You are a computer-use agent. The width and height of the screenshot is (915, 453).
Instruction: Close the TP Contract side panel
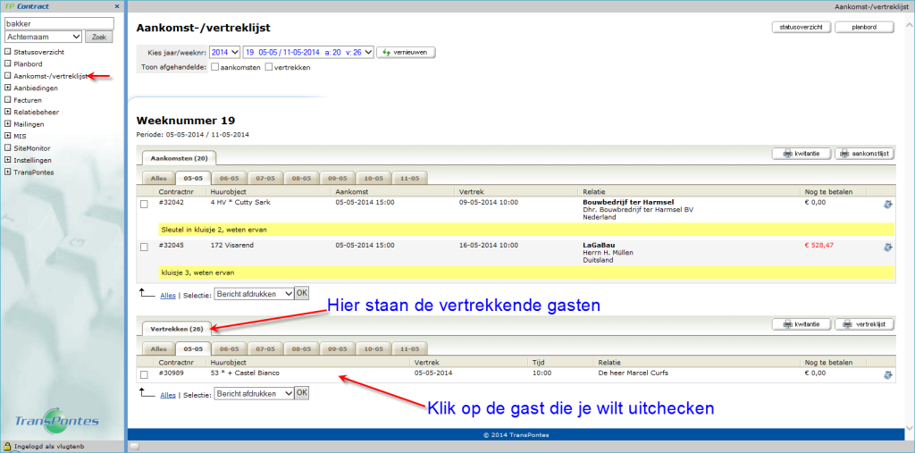pos(118,6)
